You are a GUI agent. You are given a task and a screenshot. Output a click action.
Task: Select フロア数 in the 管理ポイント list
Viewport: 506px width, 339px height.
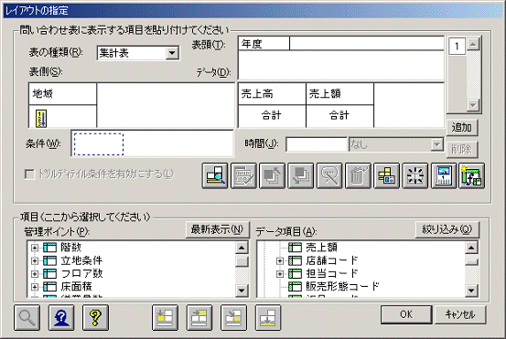pos(81,274)
